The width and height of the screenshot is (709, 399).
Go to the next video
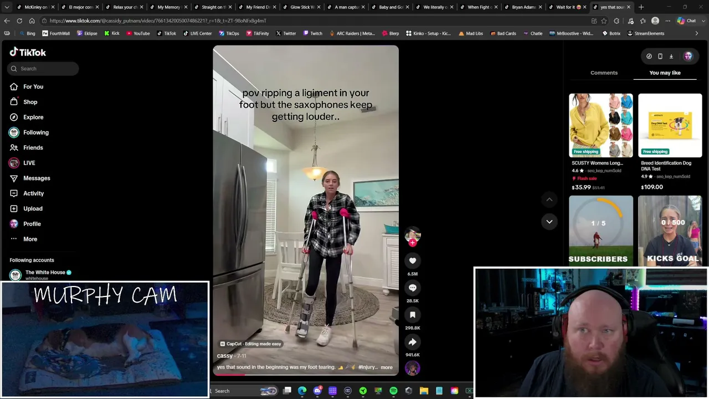pos(549,222)
